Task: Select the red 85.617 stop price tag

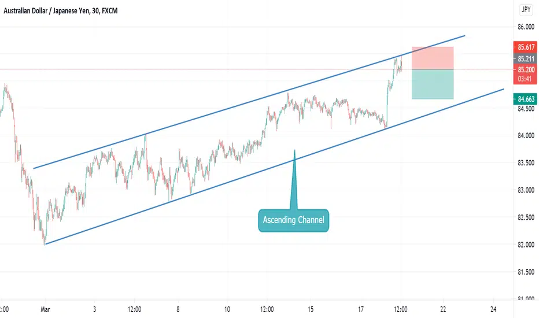Action: (x=526, y=47)
